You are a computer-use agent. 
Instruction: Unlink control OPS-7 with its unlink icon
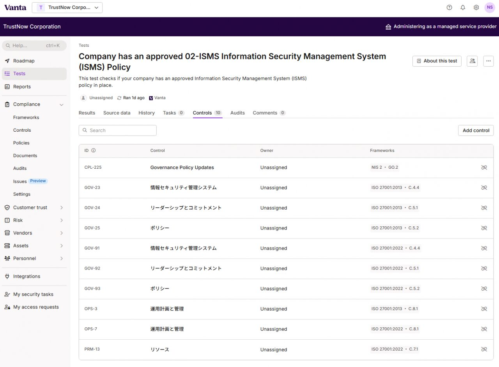484,329
